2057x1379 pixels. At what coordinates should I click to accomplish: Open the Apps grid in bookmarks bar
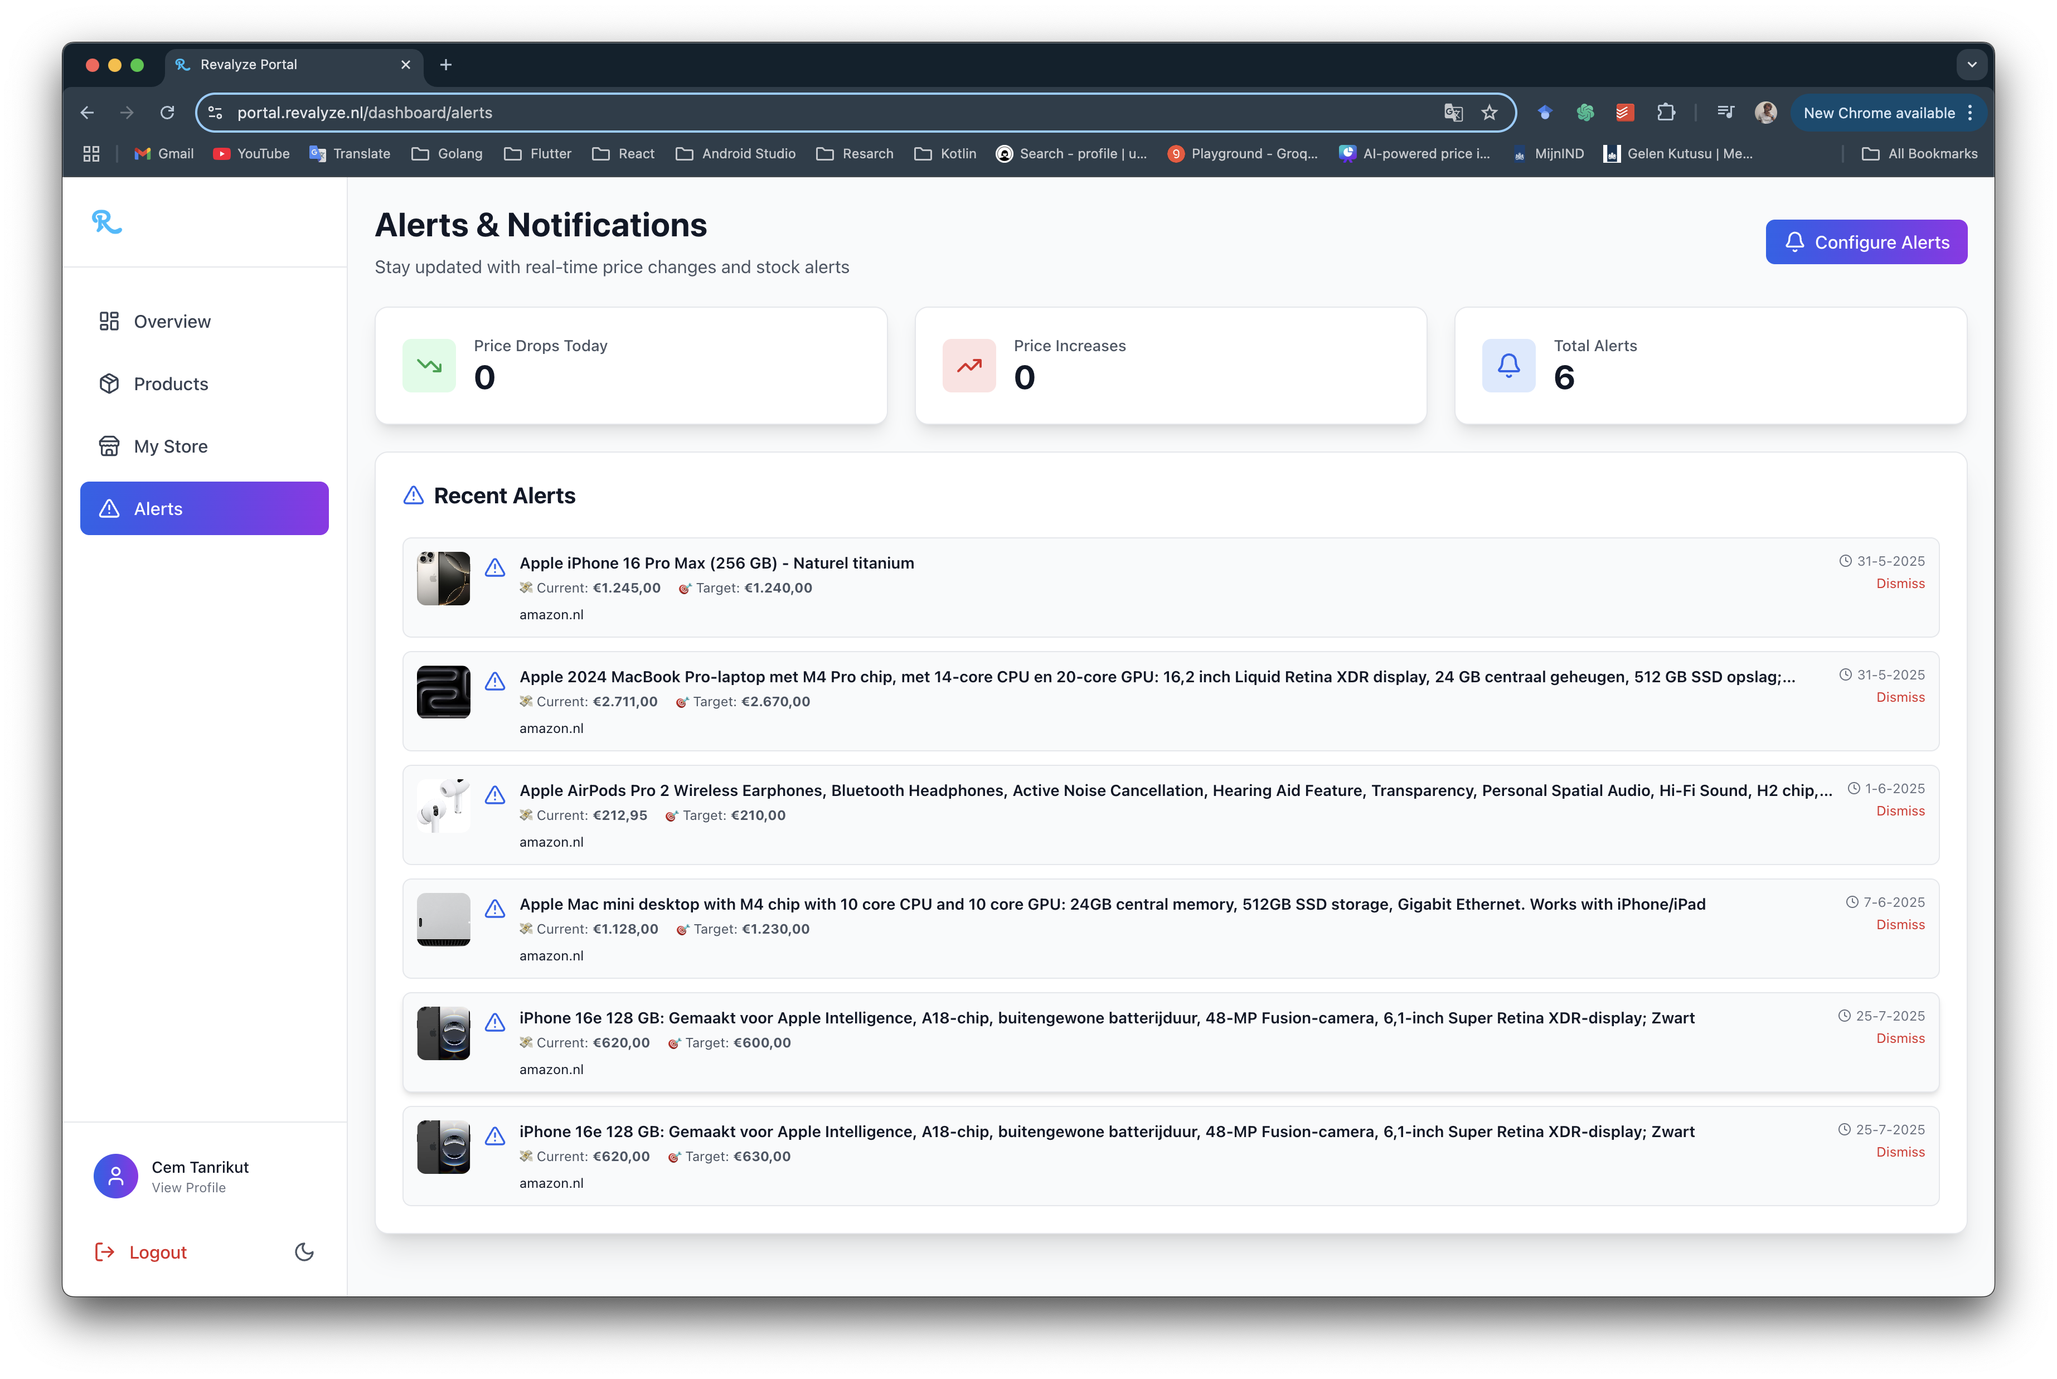[x=91, y=154]
